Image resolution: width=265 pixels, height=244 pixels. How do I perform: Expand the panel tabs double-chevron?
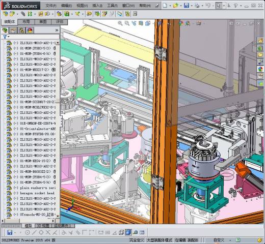coord(57,30)
